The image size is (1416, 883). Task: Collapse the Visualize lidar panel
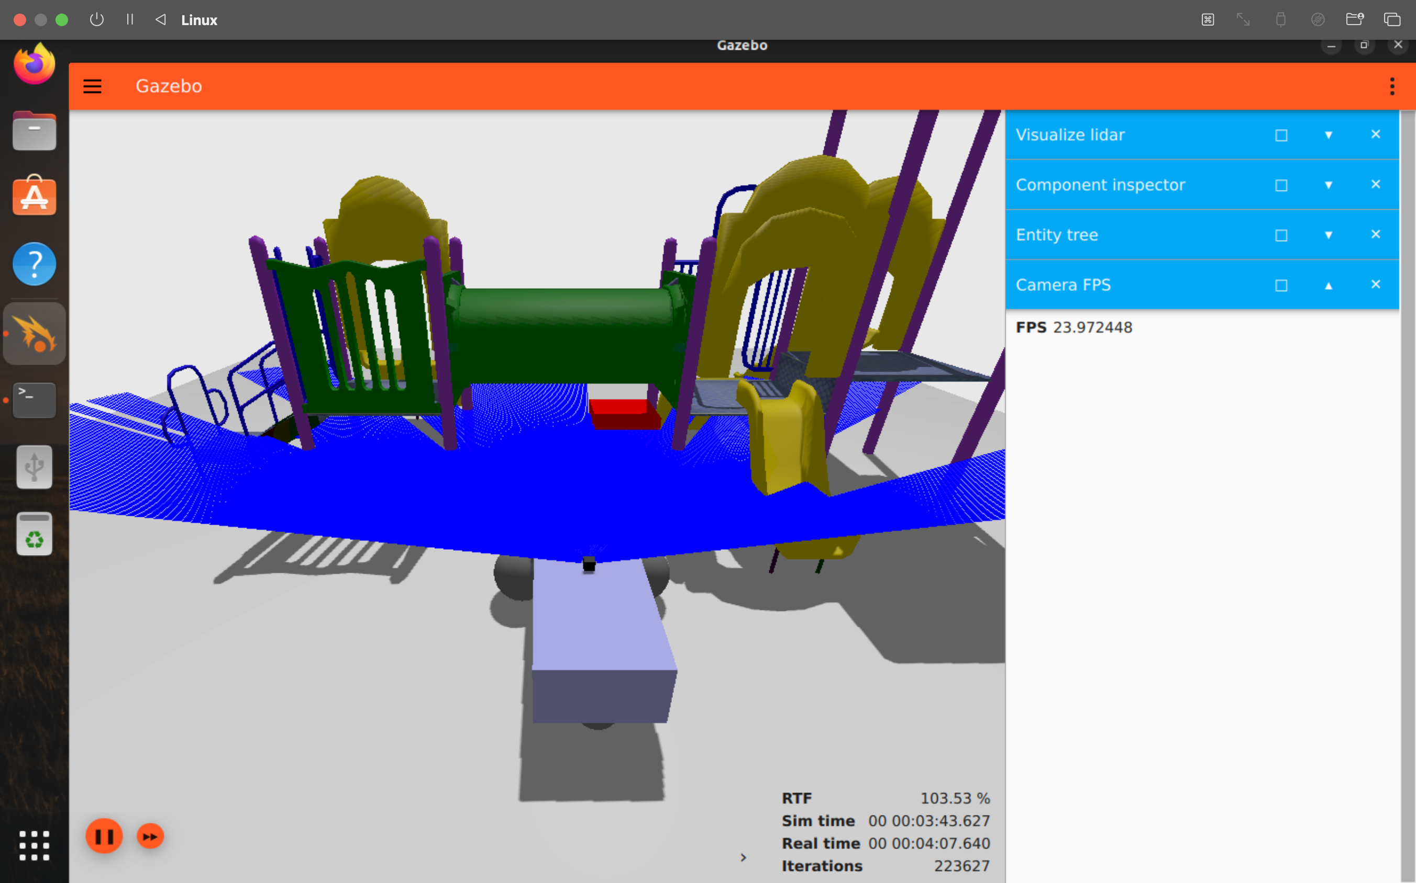pyautogui.click(x=1329, y=134)
